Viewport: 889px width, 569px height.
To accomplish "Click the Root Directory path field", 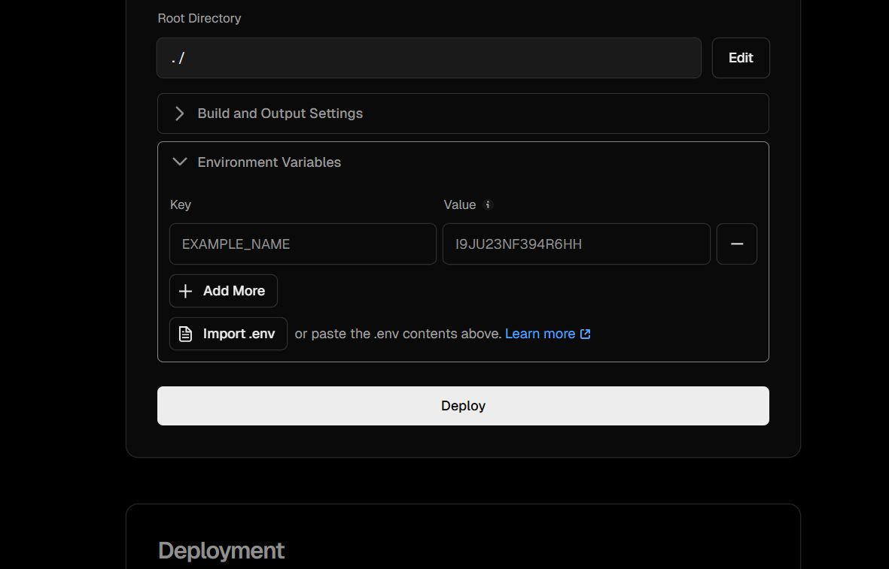I will pos(428,58).
